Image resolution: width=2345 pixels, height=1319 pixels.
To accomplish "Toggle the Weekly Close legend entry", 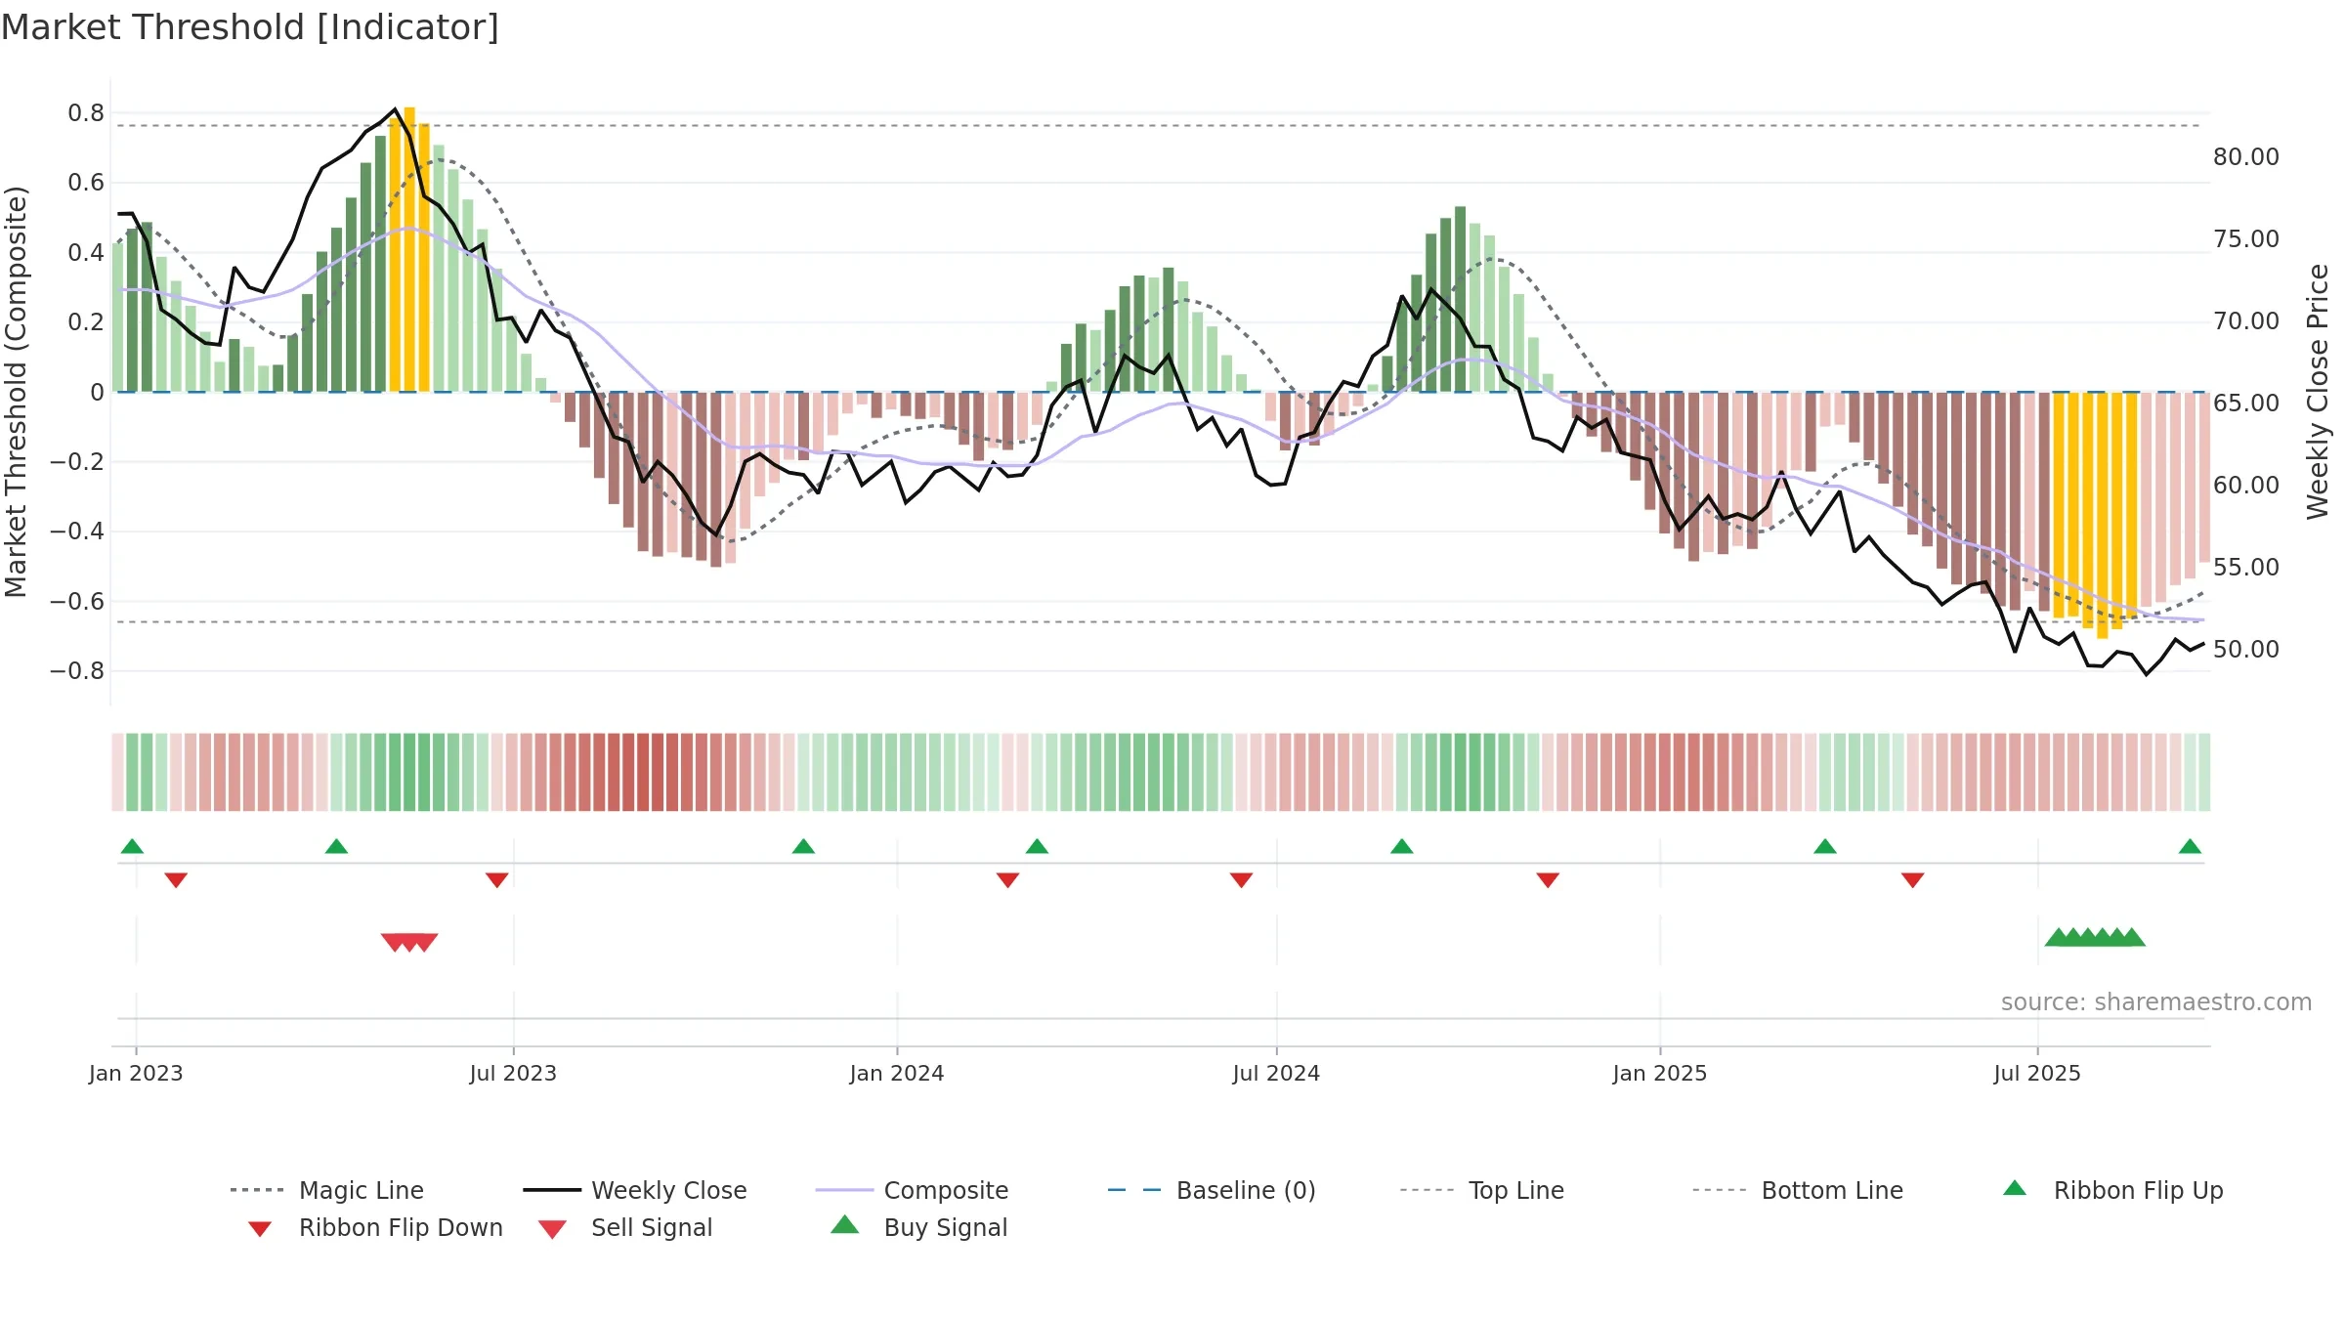I will pyautogui.click(x=635, y=1190).
